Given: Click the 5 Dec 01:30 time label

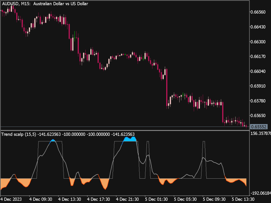Looking at the screenshot, I should pyautogui.click(x=156, y=199).
